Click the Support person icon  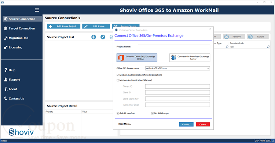coord(5,80)
